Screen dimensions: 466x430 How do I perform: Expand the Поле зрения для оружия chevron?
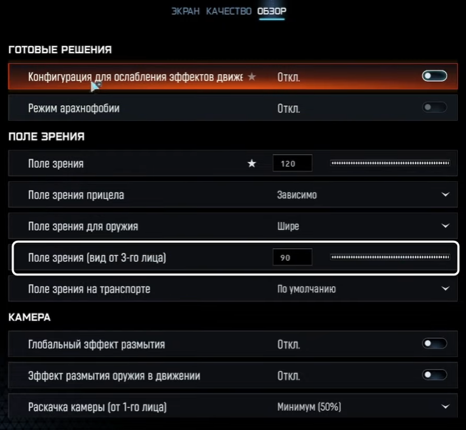click(445, 226)
